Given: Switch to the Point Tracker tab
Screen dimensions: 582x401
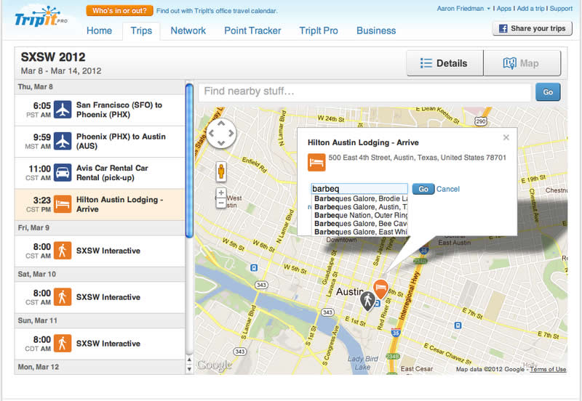Looking at the screenshot, I should (x=252, y=31).
